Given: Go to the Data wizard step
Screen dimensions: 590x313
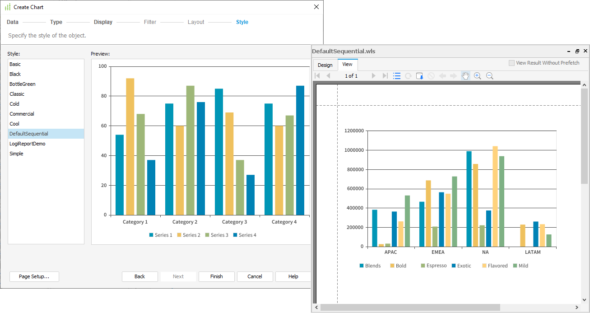Looking at the screenshot, I should click(13, 22).
